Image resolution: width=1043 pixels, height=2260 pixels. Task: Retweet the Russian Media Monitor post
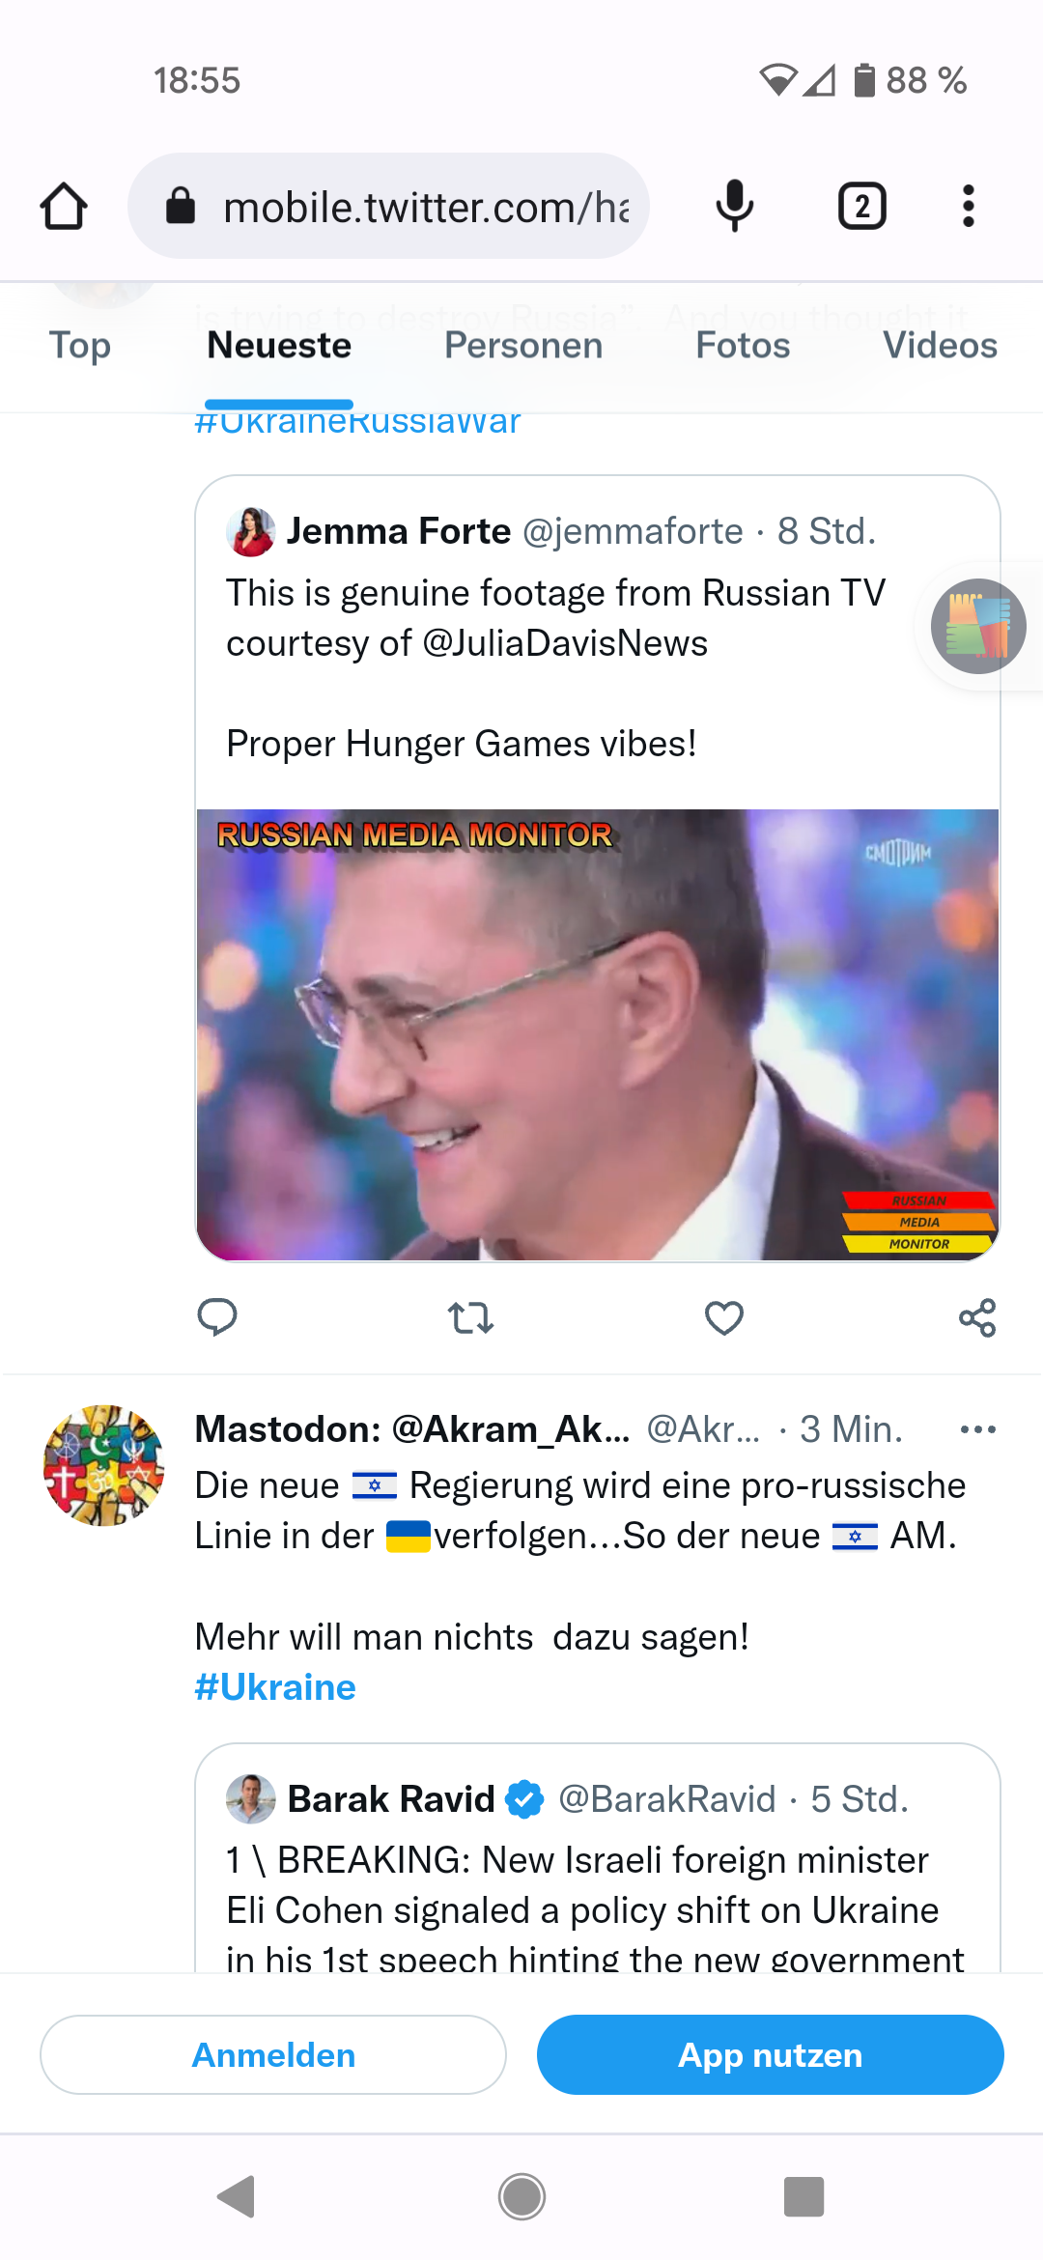tap(470, 1317)
